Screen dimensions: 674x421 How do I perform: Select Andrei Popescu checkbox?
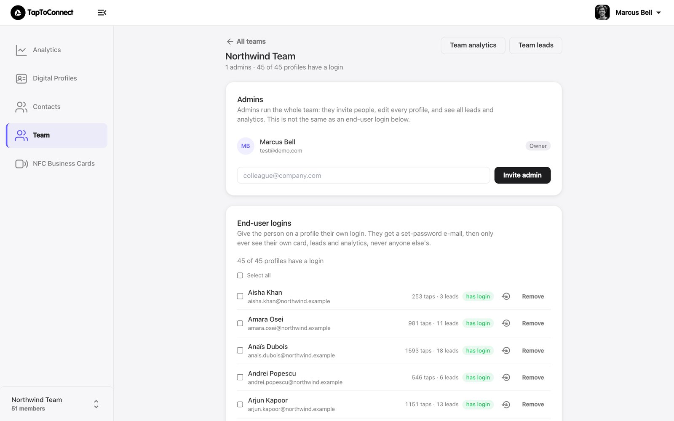pyautogui.click(x=240, y=377)
